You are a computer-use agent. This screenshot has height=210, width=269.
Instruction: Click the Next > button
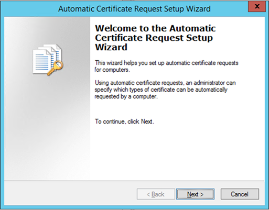coord(195,194)
